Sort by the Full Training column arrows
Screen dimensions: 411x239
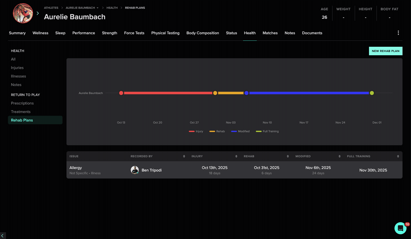(x=398, y=156)
